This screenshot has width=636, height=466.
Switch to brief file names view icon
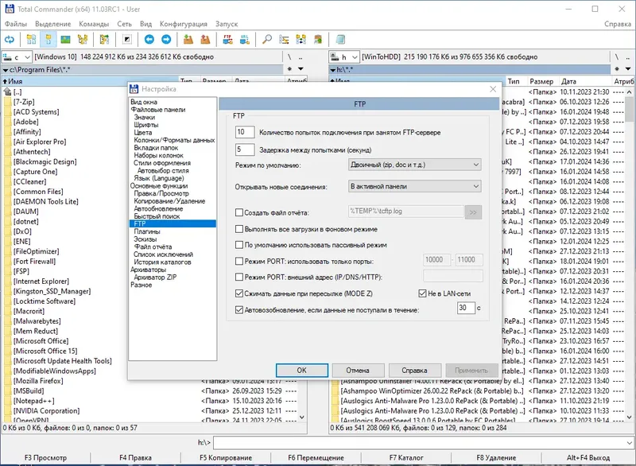point(31,39)
